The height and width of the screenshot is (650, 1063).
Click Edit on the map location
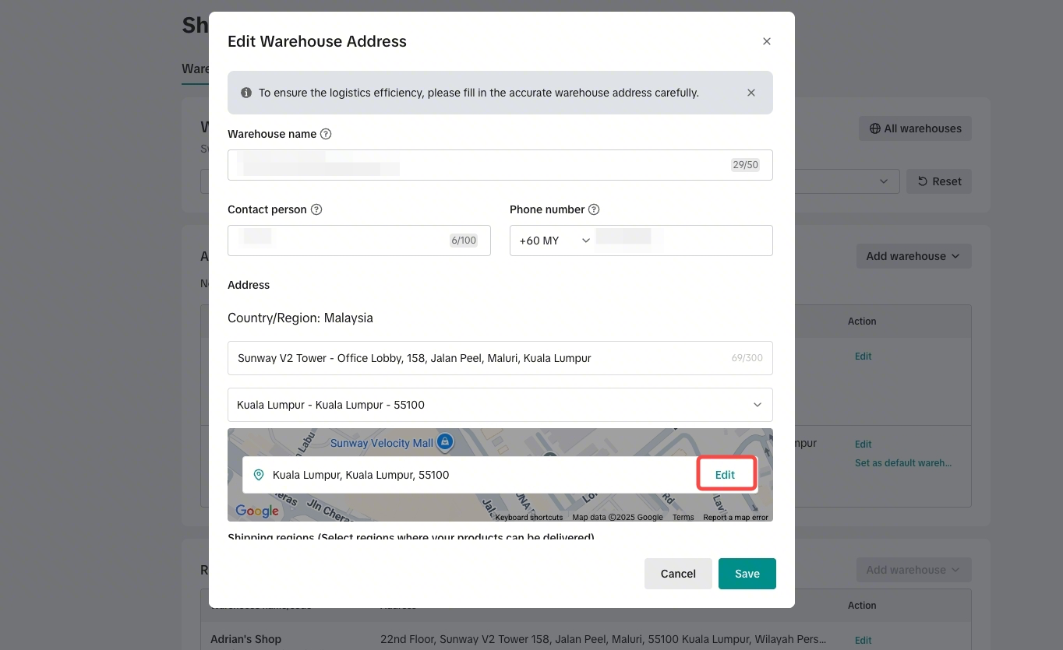coord(725,475)
